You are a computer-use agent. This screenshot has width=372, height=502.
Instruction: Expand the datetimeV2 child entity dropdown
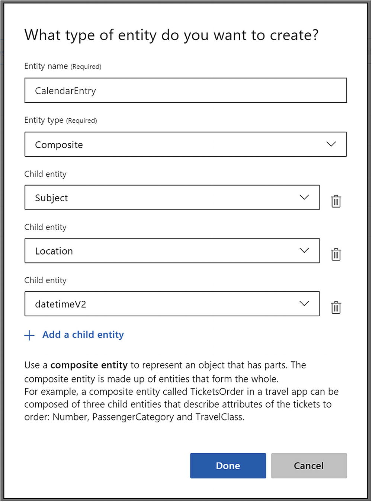(x=172, y=304)
